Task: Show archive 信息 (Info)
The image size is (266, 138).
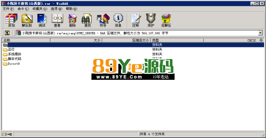Action: [x=118, y=20]
